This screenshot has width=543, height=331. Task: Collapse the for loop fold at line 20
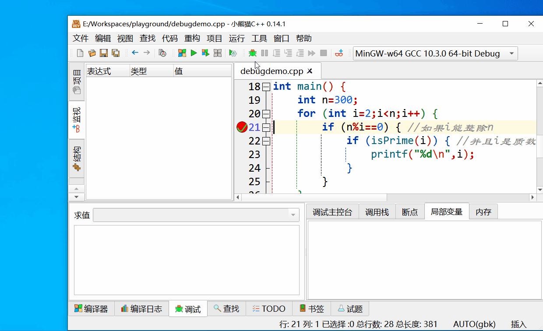tap(266, 114)
